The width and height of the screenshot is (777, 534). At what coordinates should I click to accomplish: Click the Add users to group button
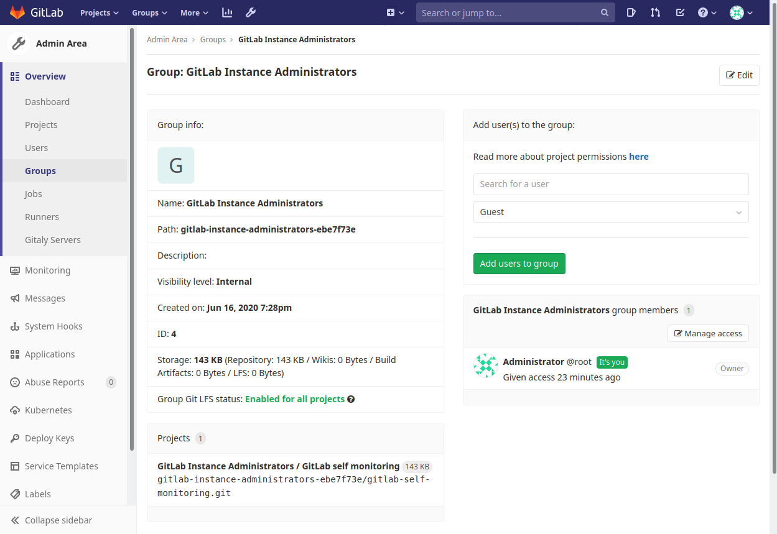519,264
